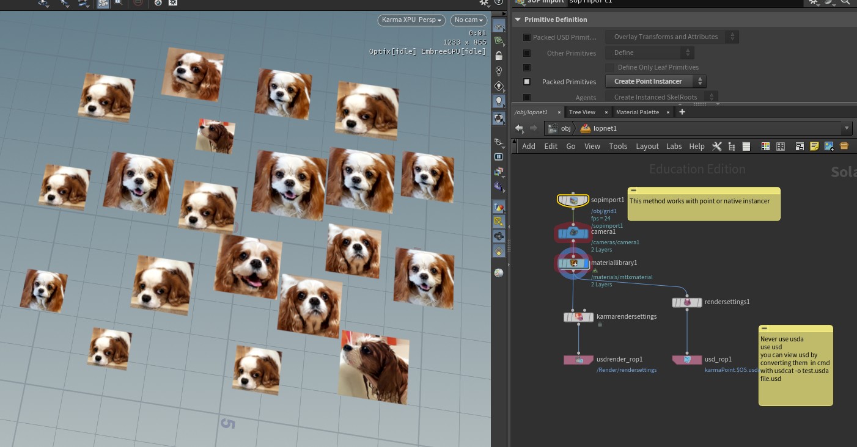This screenshot has height=447, width=857.
Task: Open the Layout menu in network editor
Action: (647, 147)
